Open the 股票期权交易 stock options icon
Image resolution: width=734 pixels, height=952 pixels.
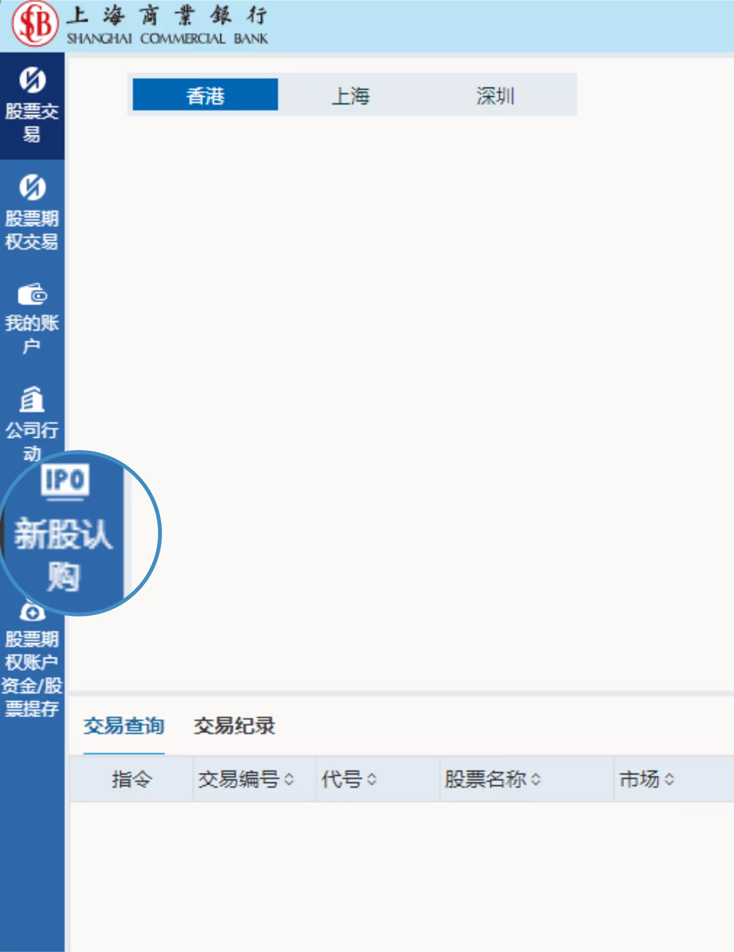[32, 188]
